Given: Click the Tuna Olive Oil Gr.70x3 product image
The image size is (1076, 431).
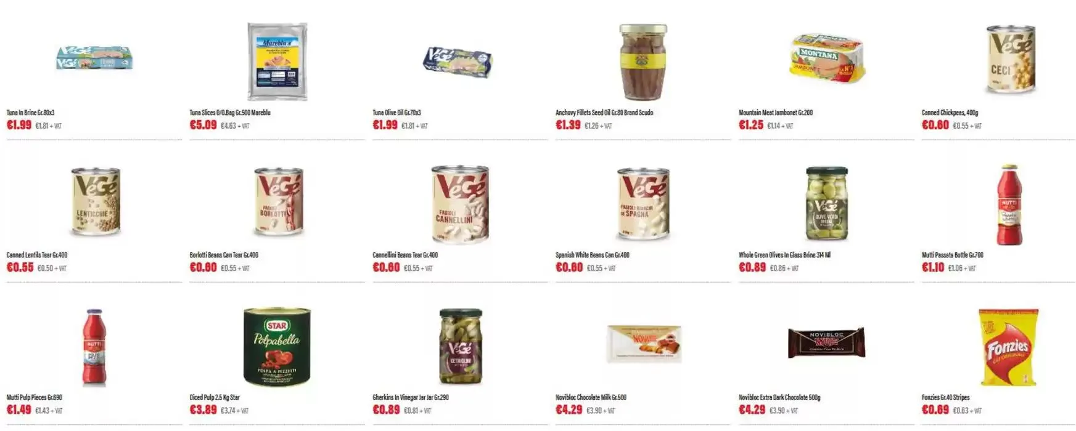Looking at the screenshot, I should (458, 62).
